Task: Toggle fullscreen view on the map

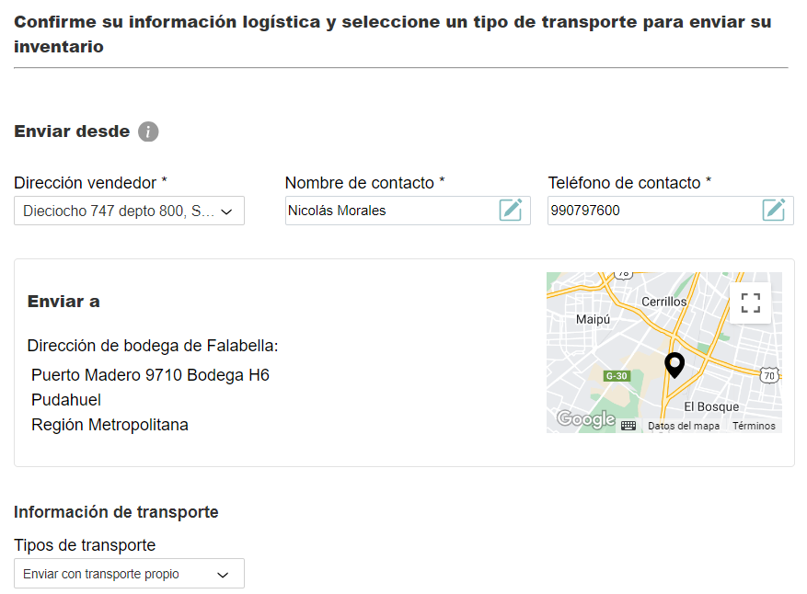Action: click(x=750, y=303)
